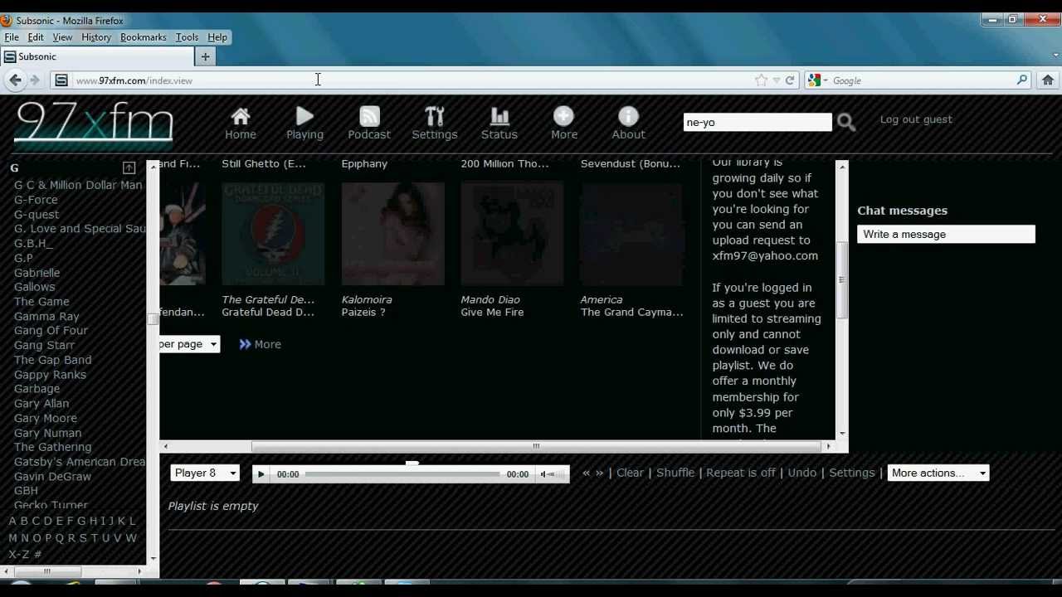Open the Podcast icon

pyautogui.click(x=369, y=117)
